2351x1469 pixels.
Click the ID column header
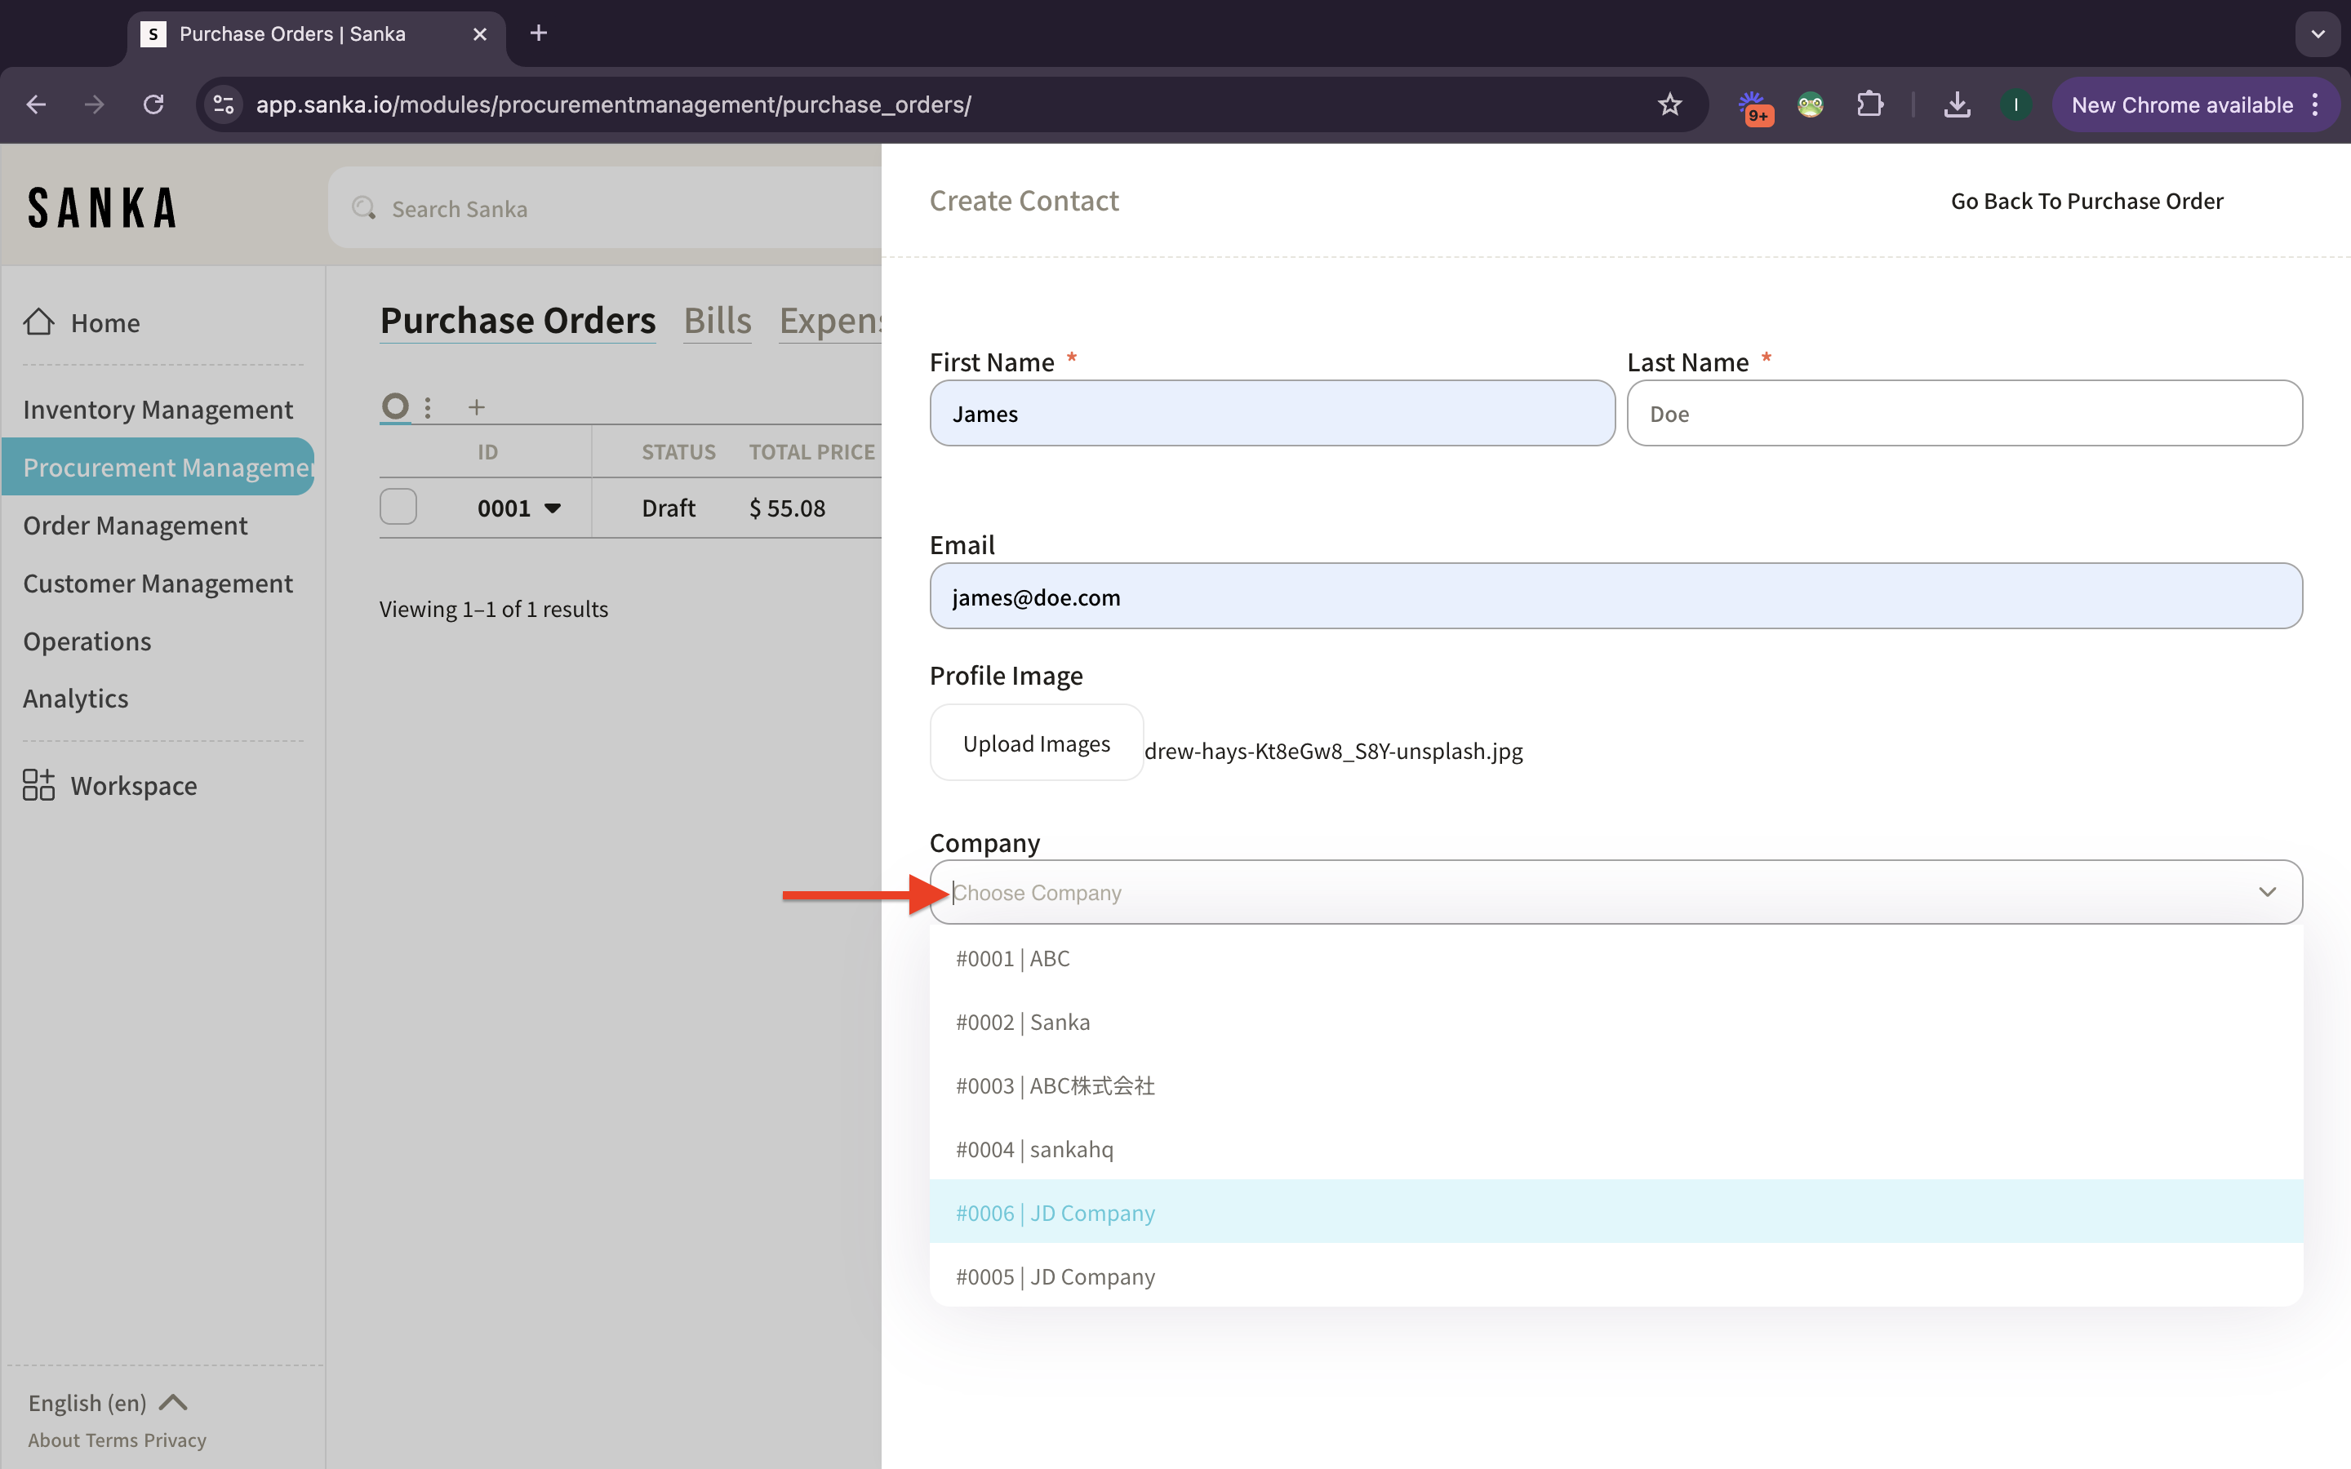pos(487,452)
